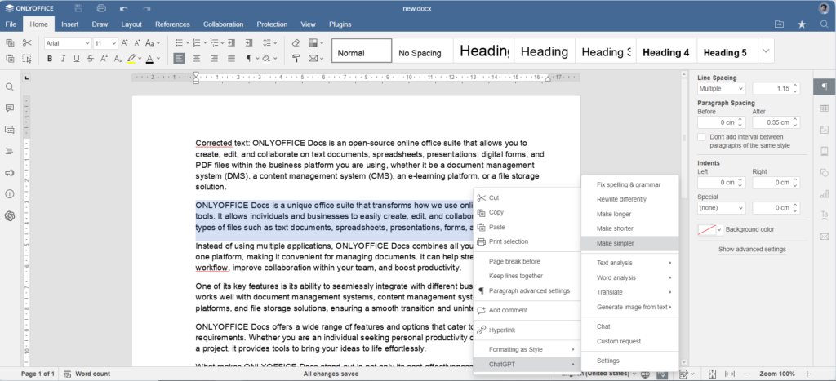Click the Copy style paint roller icon
Screen dimensions: 836x381
pyautogui.click(x=296, y=59)
